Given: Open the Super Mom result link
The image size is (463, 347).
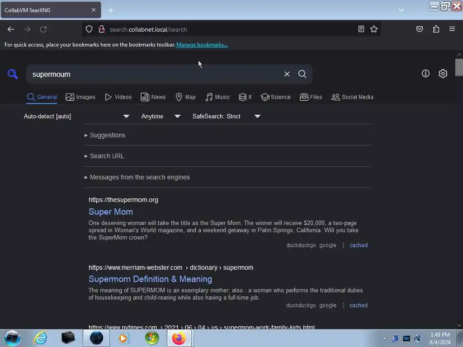Looking at the screenshot, I should [x=111, y=212].
